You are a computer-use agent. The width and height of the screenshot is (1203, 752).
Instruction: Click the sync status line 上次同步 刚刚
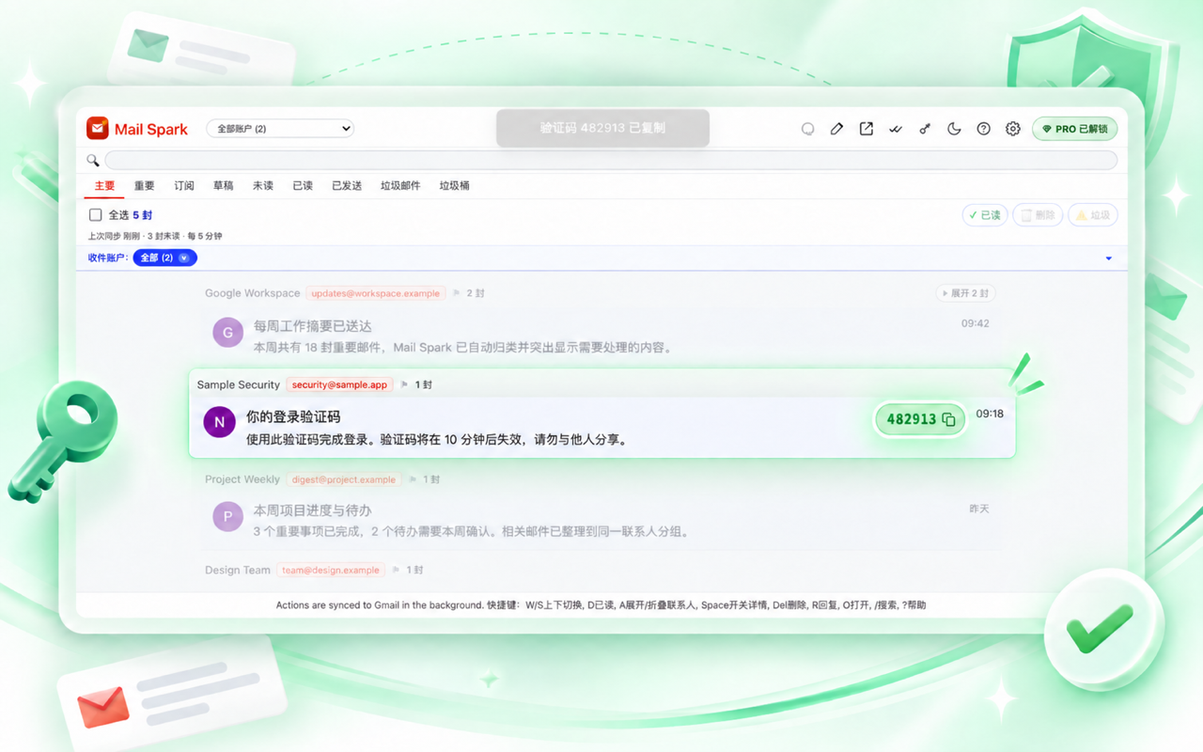tap(155, 236)
